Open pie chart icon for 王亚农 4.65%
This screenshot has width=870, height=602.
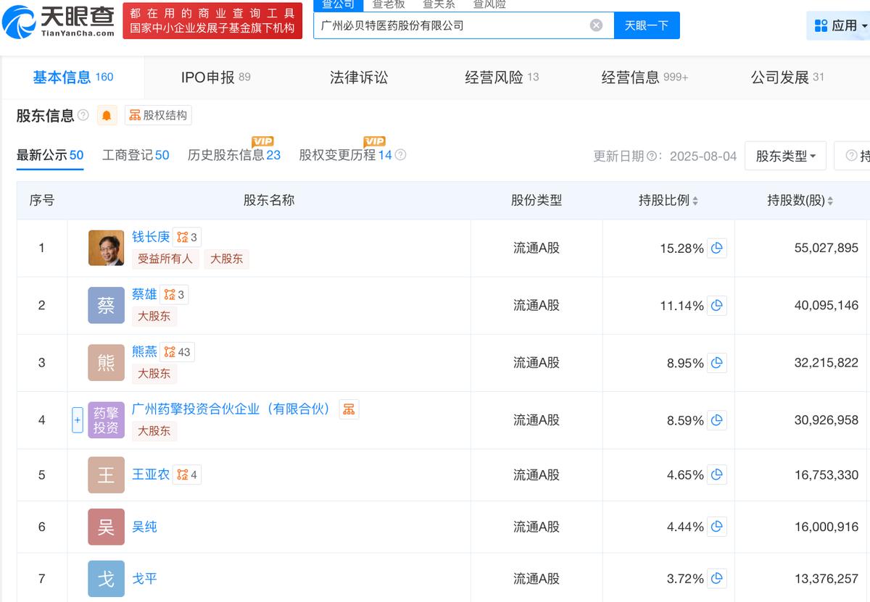pyautogui.click(x=716, y=475)
